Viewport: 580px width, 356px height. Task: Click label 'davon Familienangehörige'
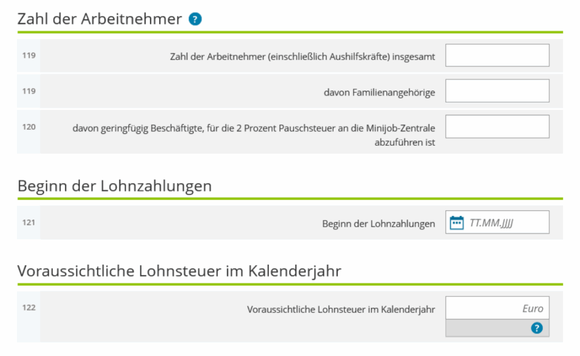pos(379,92)
